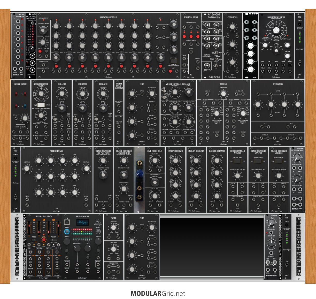The image size is (316, 299).
Task: Click the Linear Attenuators Attenuator 1 knob
Action: click(297, 157)
